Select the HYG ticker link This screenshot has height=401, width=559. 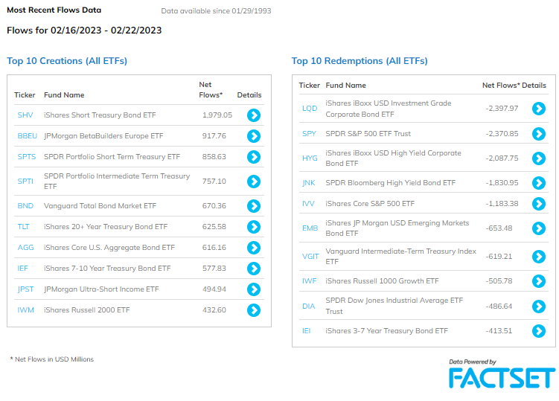310,158
